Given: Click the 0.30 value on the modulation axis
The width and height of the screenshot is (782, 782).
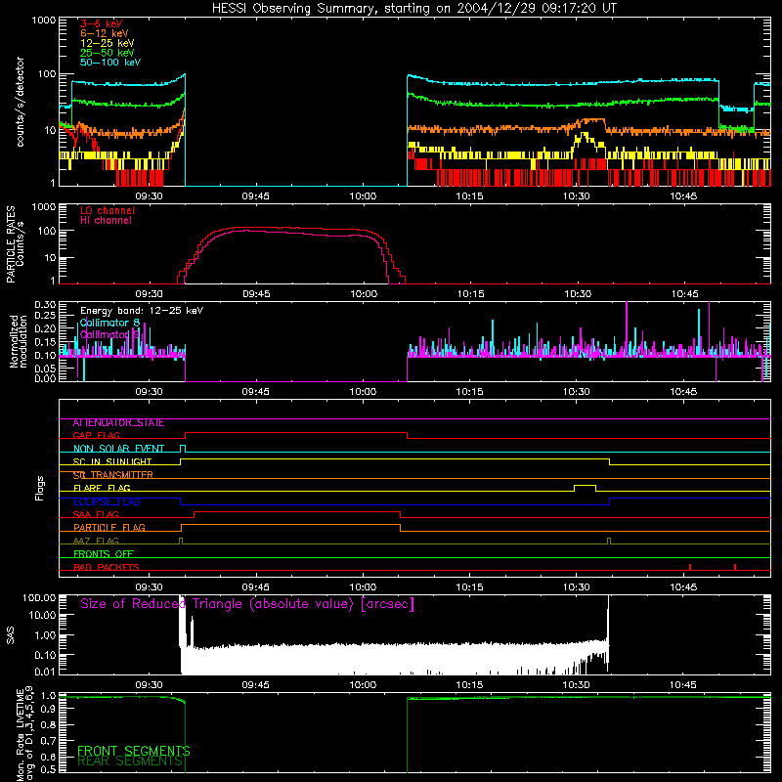Looking at the screenshot, I should [x=45, y=305].
